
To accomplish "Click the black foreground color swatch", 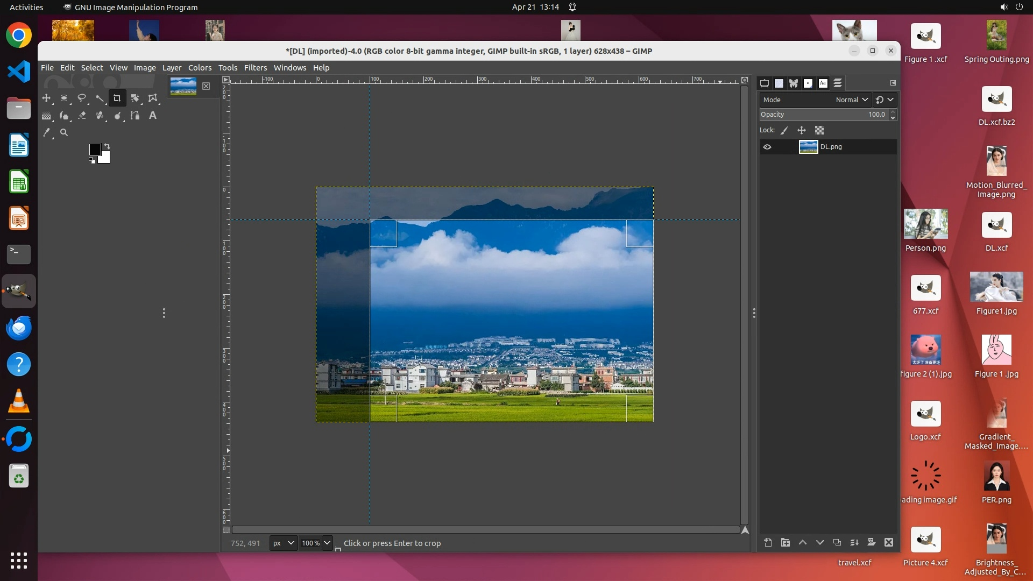I will [x=95, y=149].
